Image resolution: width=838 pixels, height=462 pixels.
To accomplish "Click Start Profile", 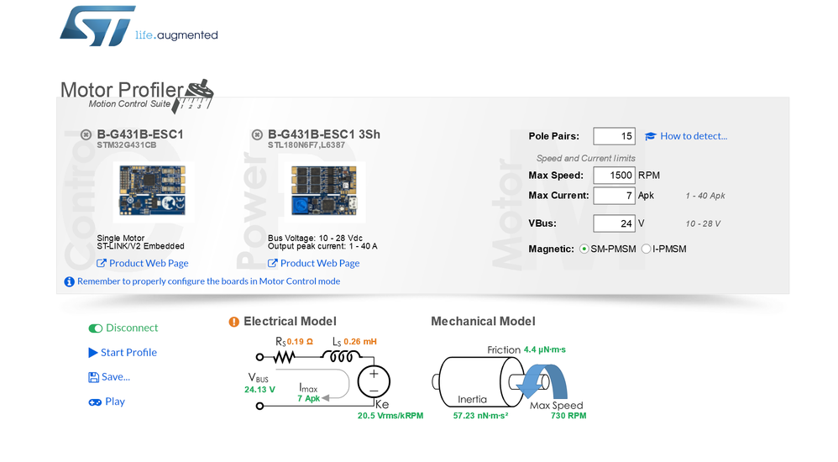I will 123,353.
